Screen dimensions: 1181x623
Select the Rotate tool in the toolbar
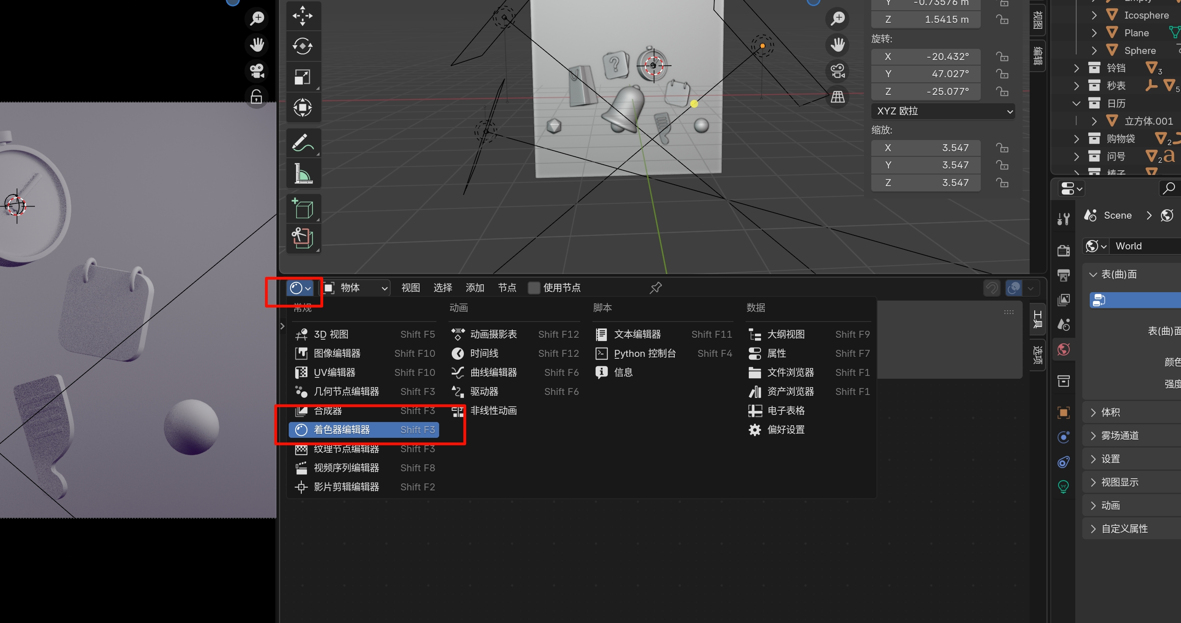click(303, 46)
